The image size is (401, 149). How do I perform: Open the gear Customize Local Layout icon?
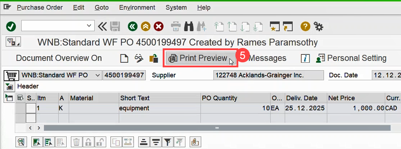[x=318, y=26]
